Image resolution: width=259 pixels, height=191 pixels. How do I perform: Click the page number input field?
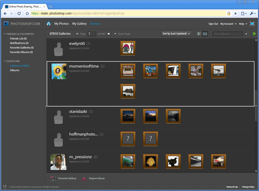click(92, 34)
